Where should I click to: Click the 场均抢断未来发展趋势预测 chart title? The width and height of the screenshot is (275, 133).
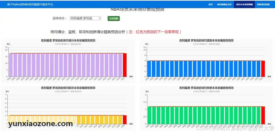pyautogui.click(x=206, y=88)
